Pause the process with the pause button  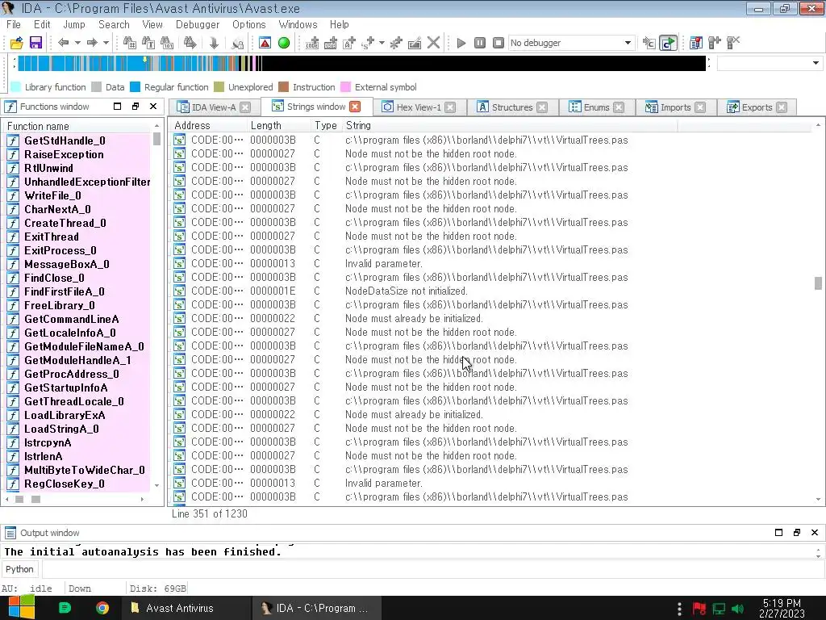(x=480, y=43)
